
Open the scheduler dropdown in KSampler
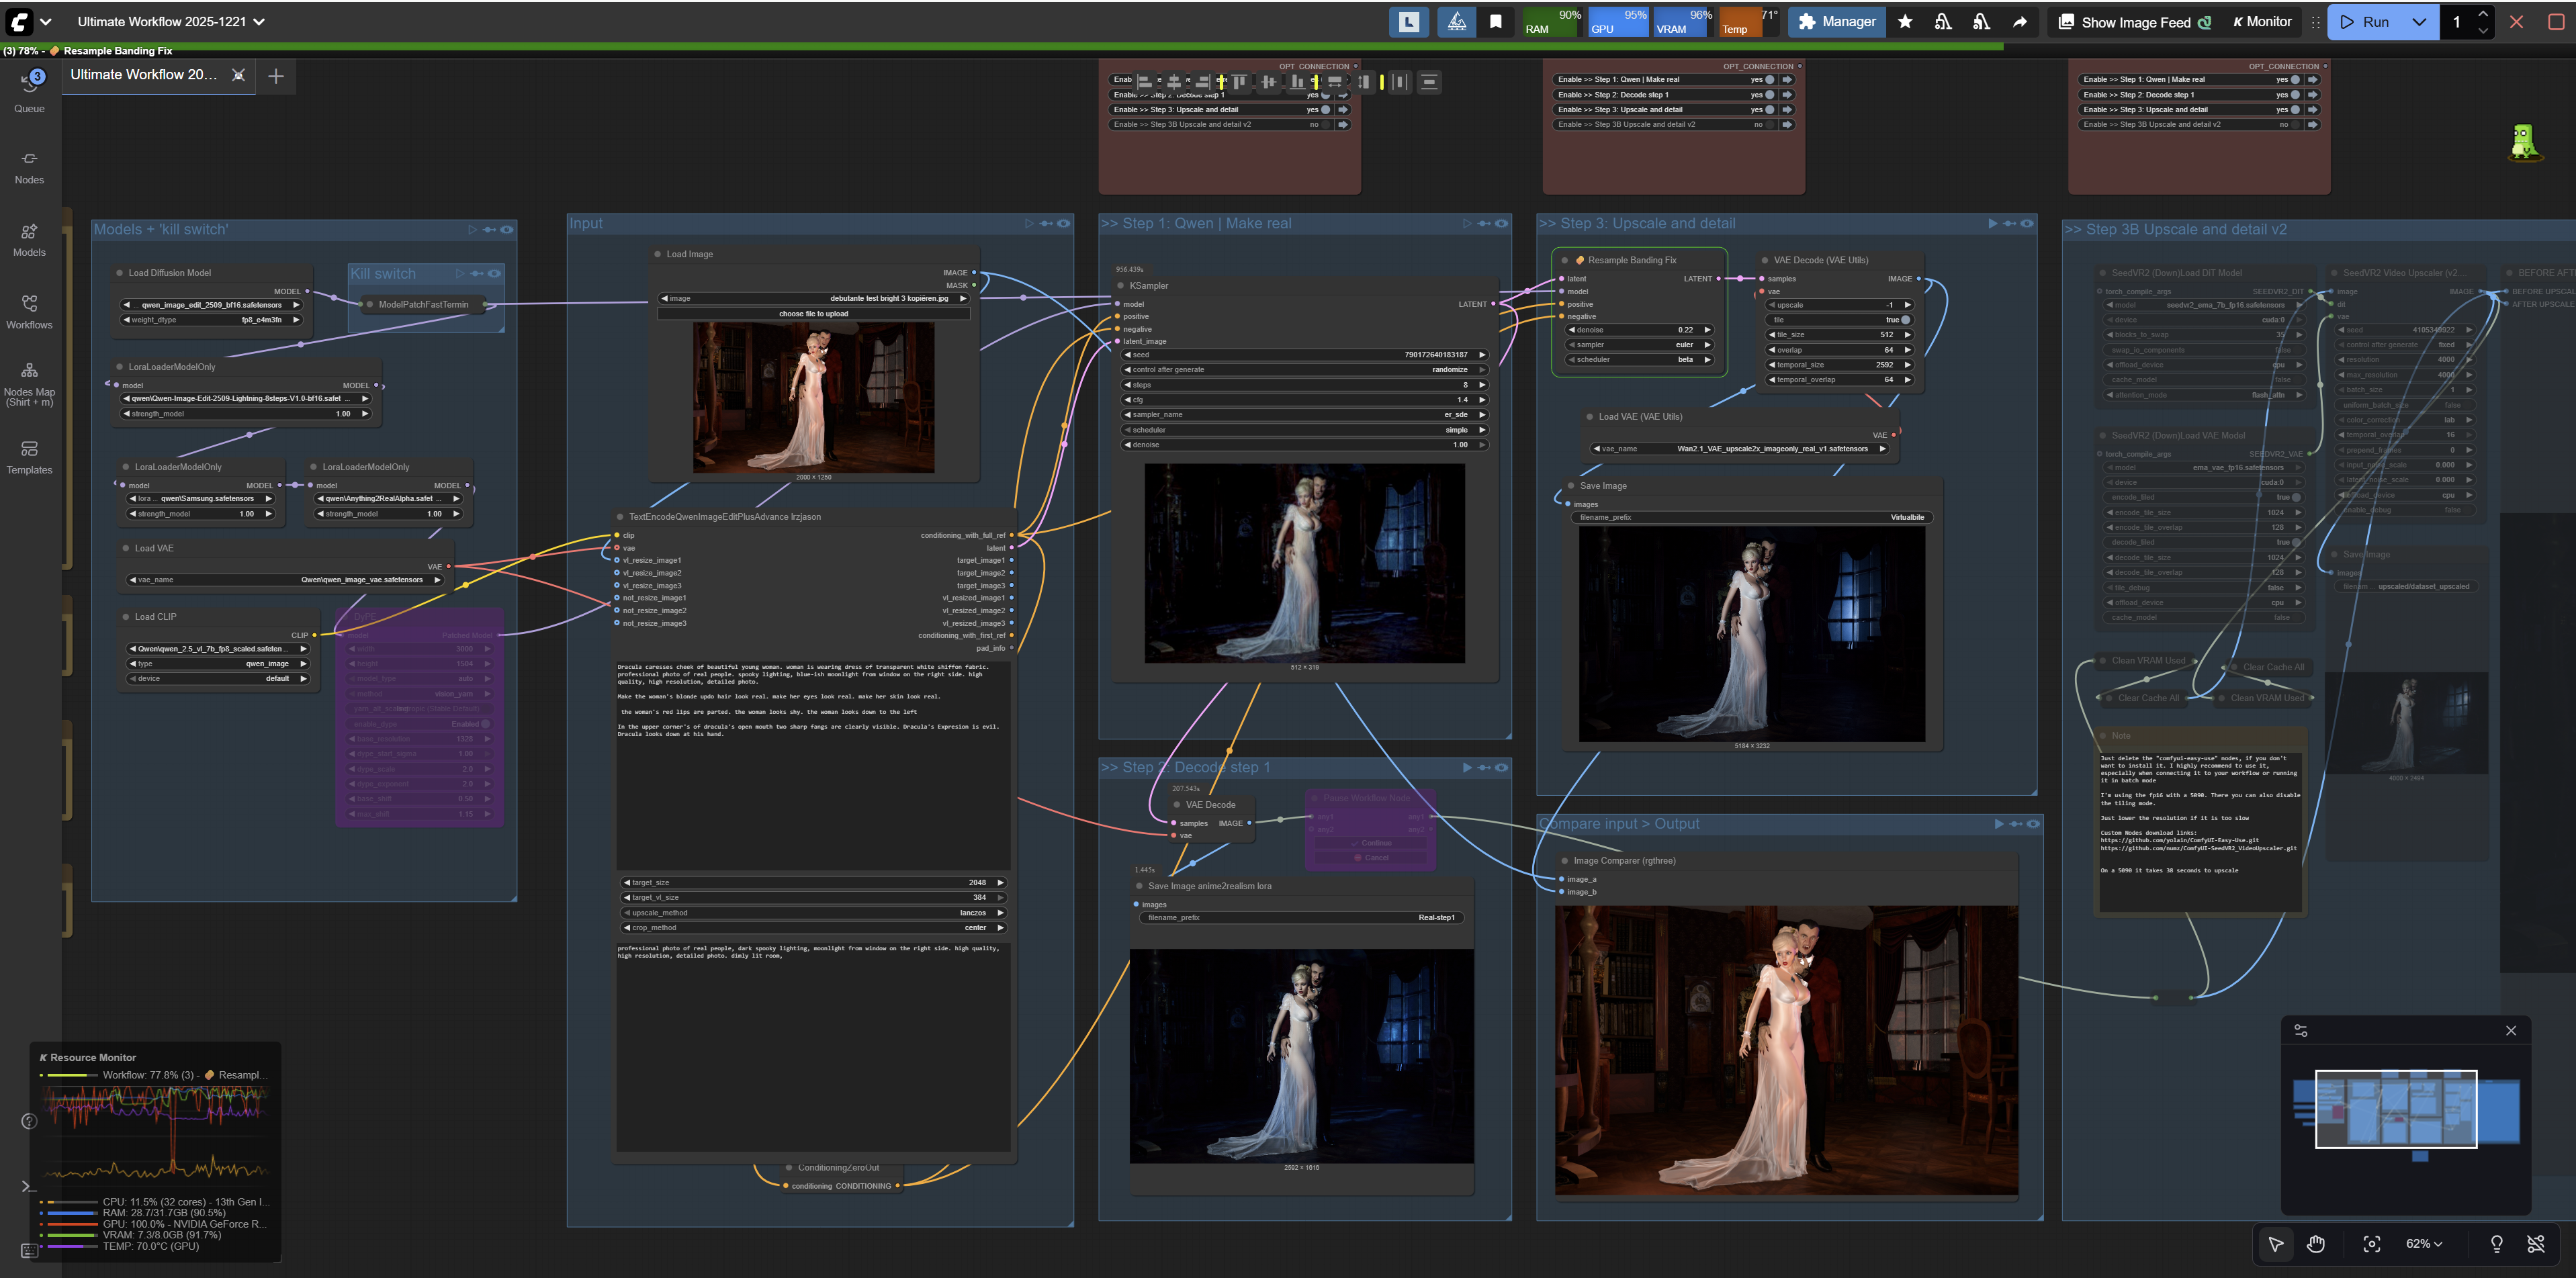[x=1305, y=430]
